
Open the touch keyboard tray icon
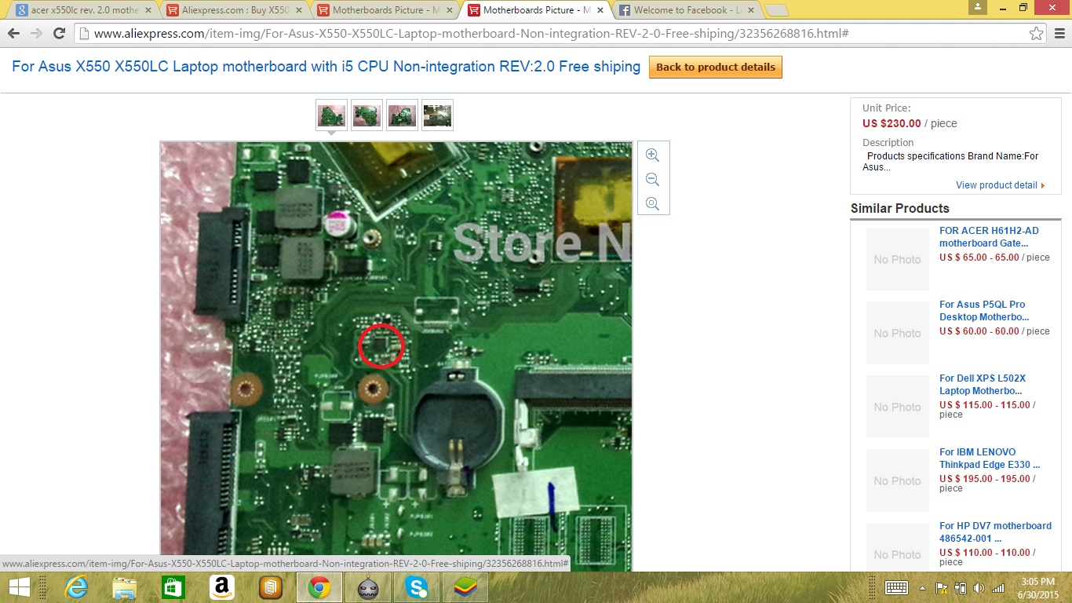[896, 587]
